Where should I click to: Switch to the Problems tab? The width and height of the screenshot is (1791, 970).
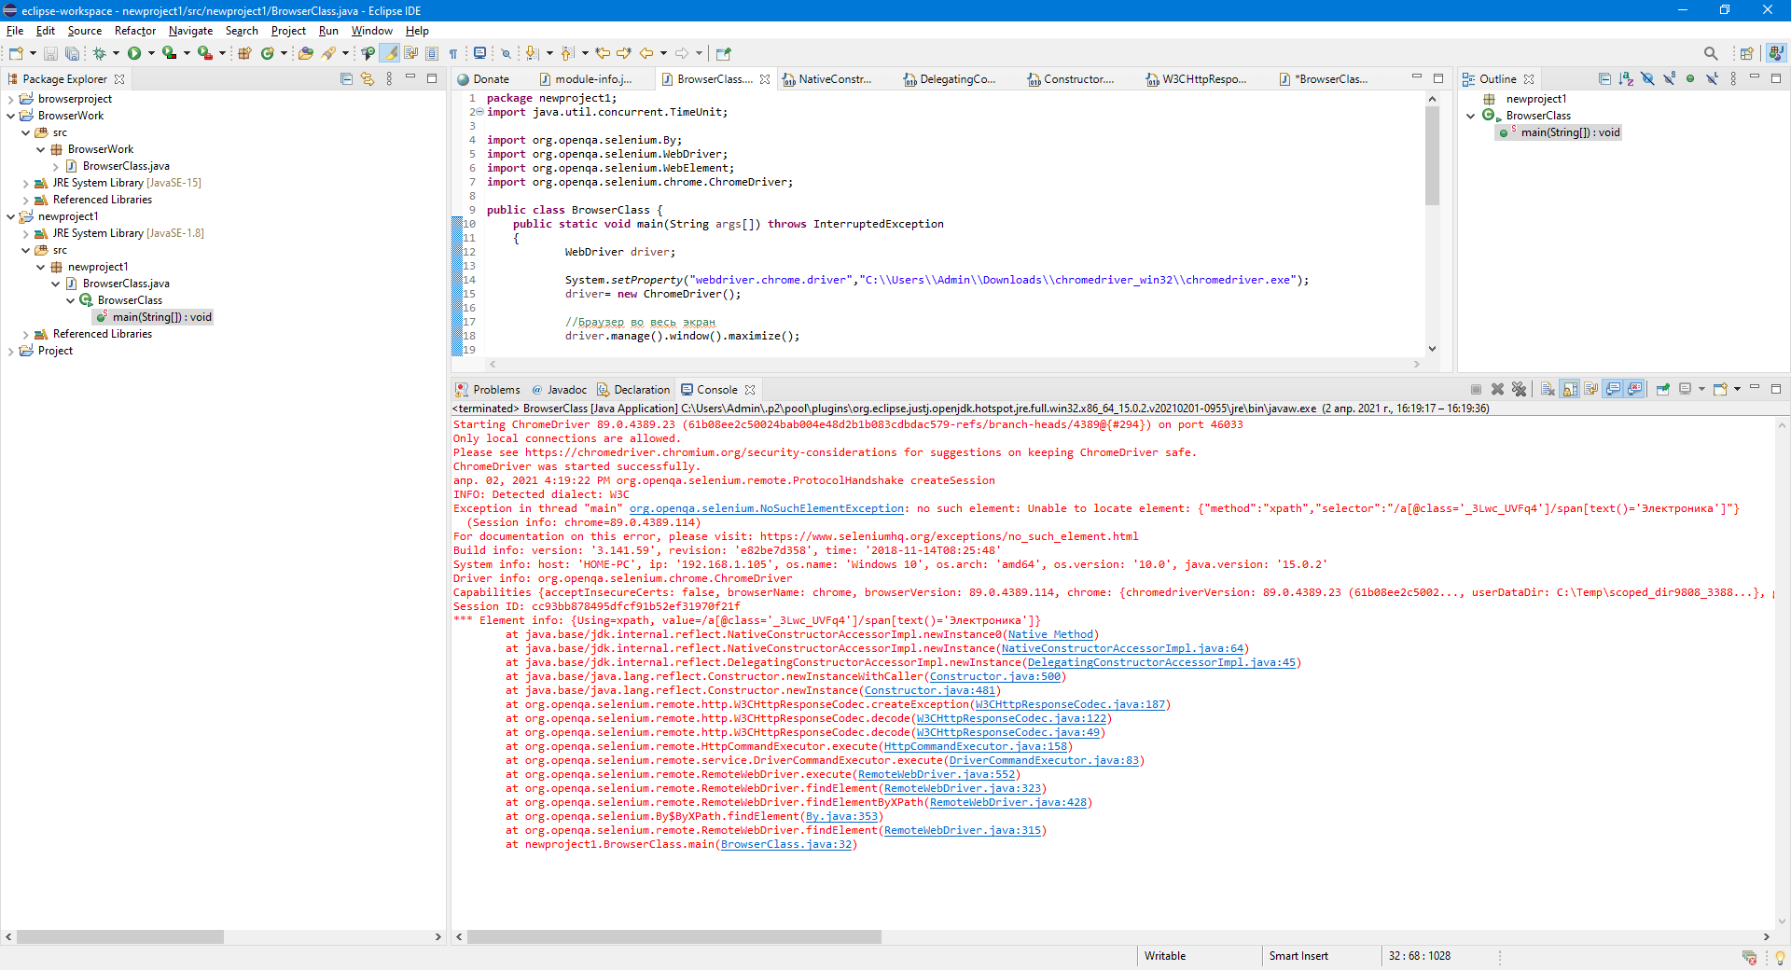click(x=487, y=390)
